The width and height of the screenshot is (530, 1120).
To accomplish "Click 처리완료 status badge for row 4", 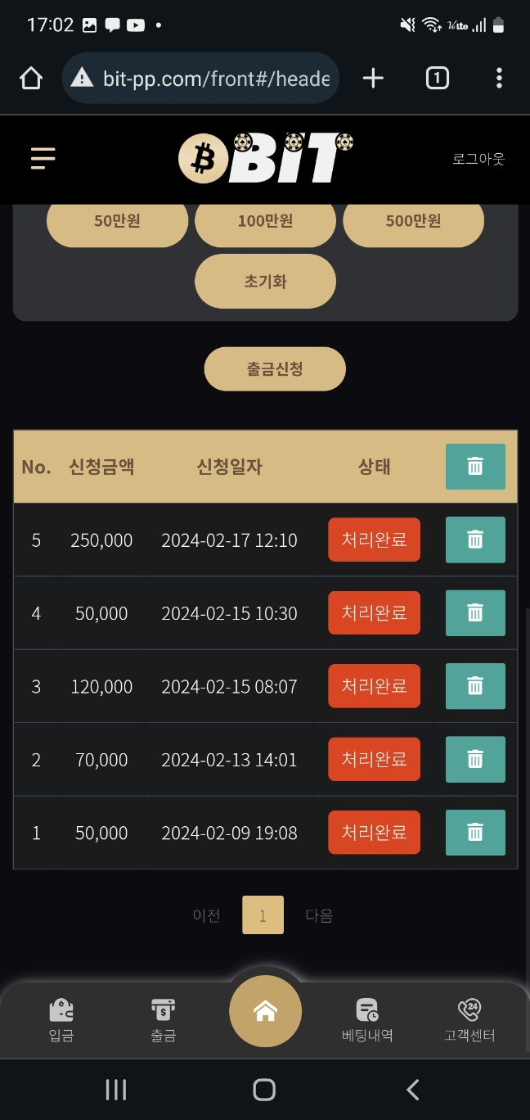I will pyautogui.click(x=374, y=613).
